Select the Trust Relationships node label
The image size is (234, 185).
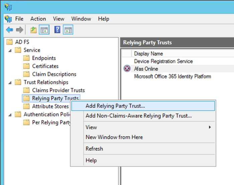46,82
